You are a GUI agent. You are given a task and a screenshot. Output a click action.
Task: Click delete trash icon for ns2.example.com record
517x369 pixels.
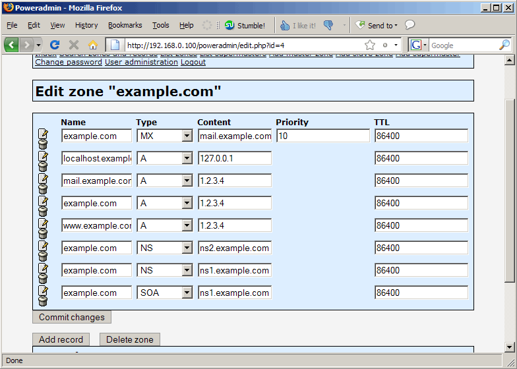point(43,256)
